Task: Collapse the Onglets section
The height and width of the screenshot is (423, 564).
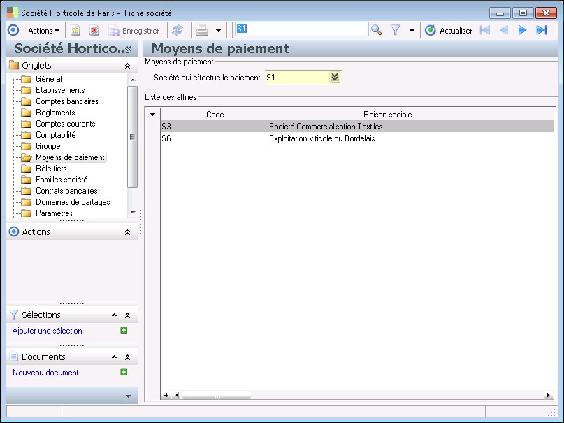Action: [127, 66]
